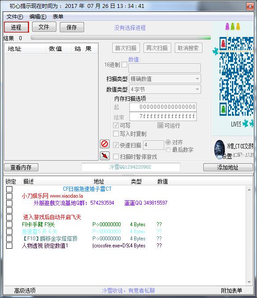
Task: Click the red arrow add-to-list icon
Action: click(105, 156)
